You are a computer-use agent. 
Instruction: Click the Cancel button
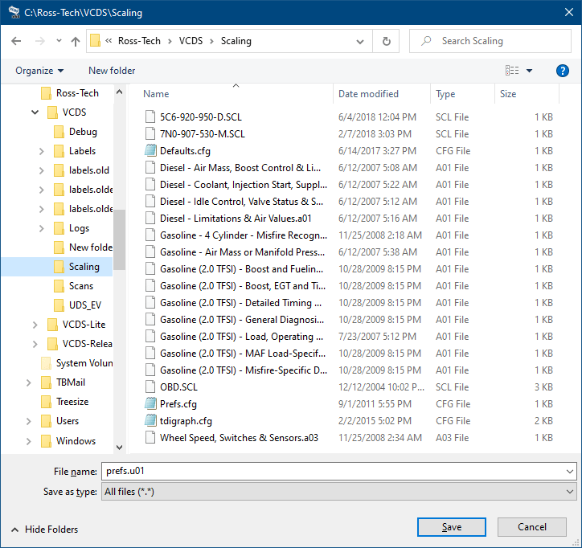click(532, 527)
